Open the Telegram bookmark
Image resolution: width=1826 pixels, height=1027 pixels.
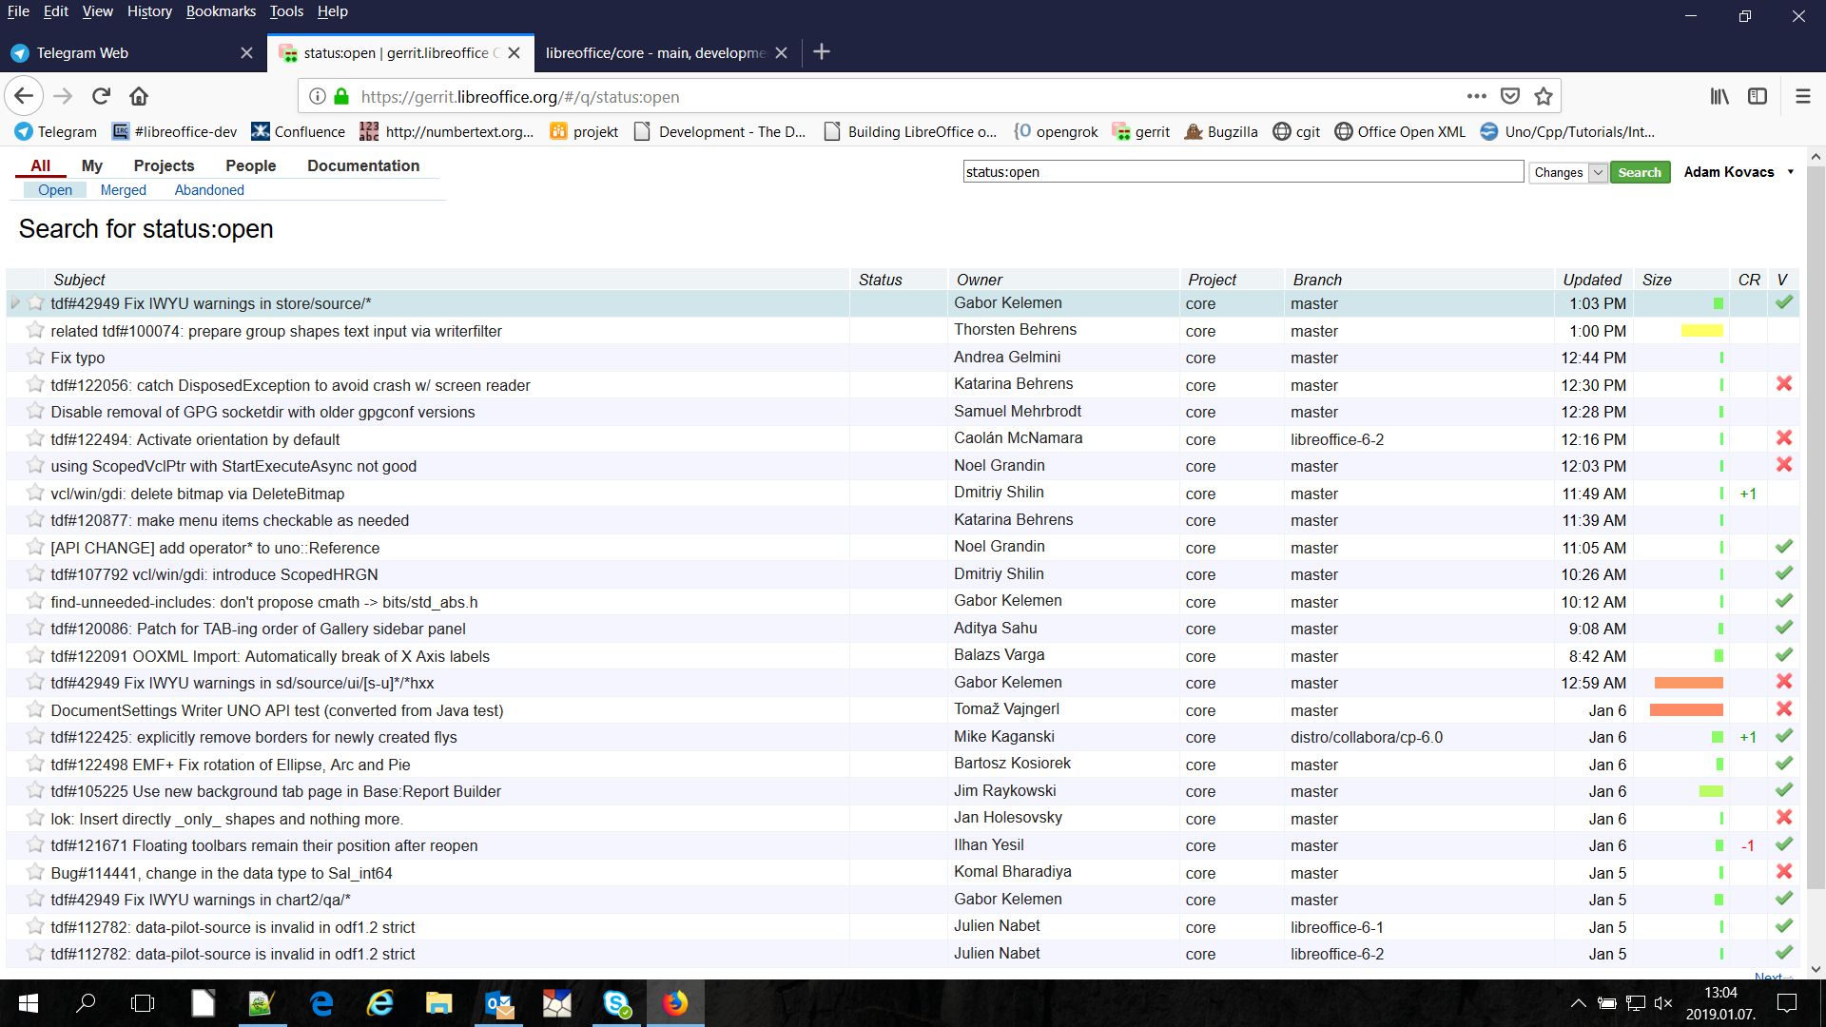[x=56, y=132]
